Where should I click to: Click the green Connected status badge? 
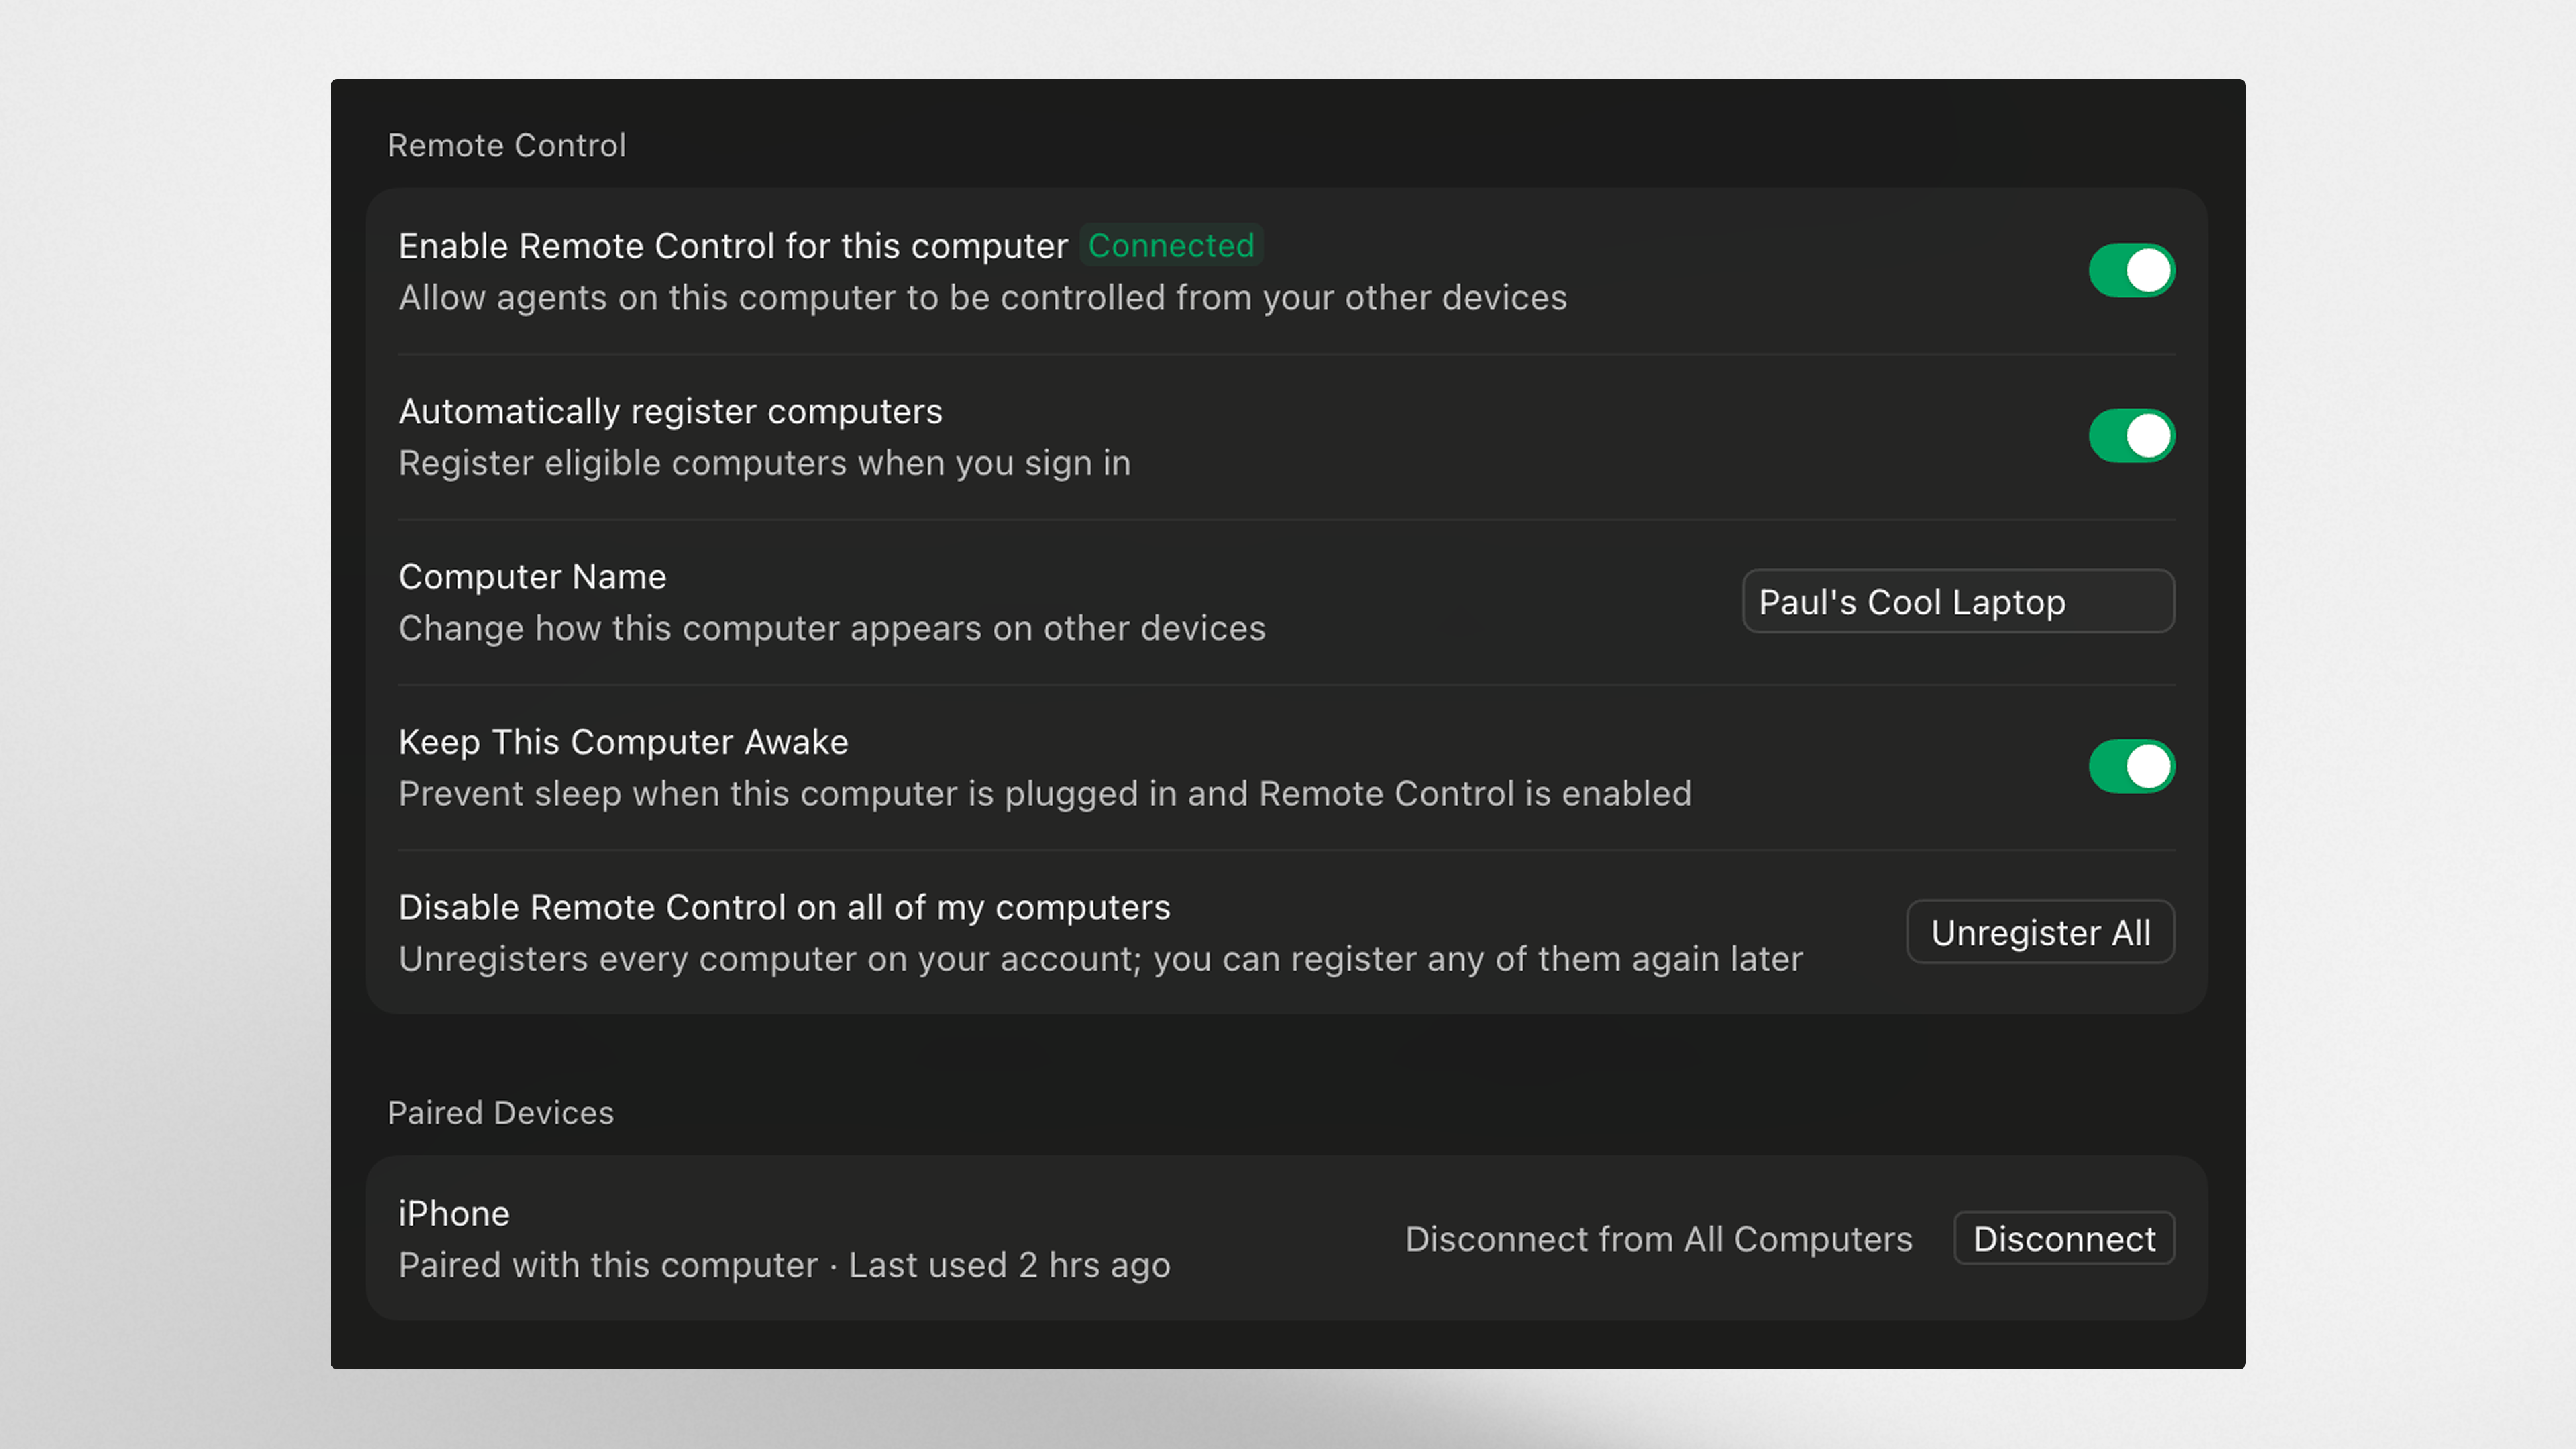click(1171, 245)
